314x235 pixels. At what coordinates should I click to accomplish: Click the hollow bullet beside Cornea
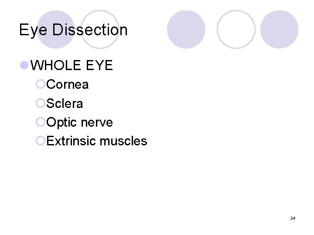click(x=41, y=84)
